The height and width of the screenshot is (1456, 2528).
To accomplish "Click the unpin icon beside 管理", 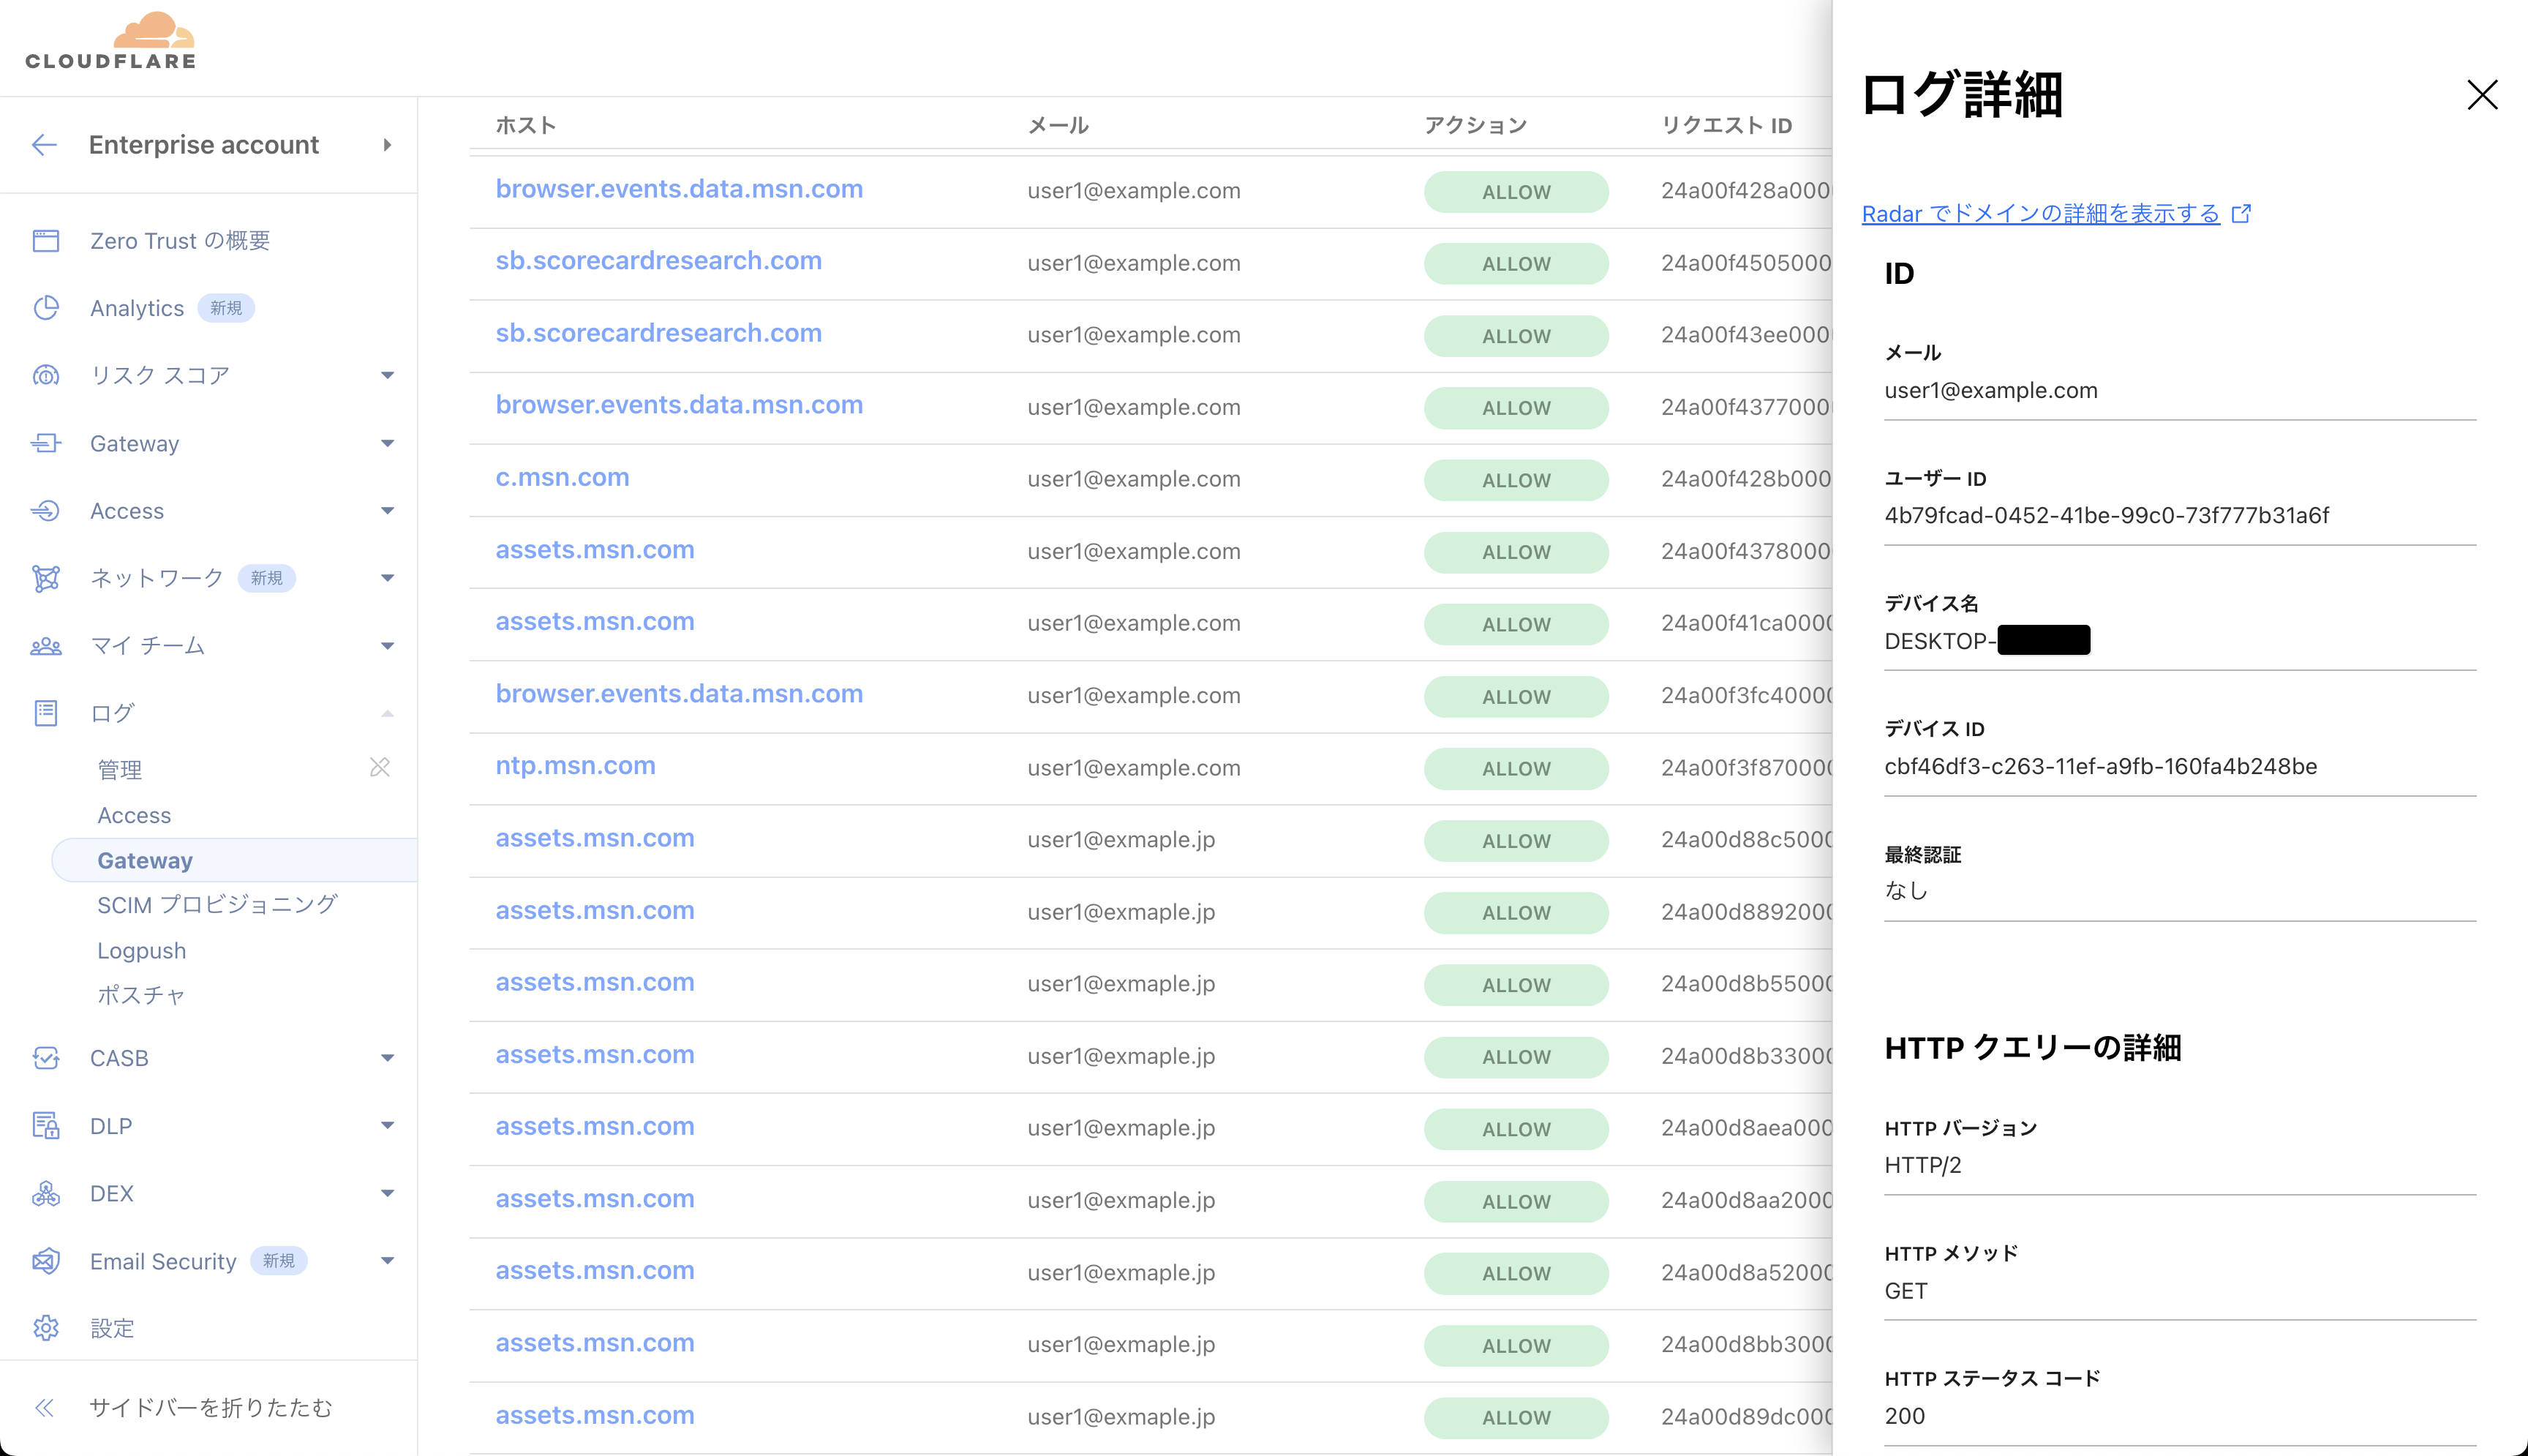I will tap(380, 767).
